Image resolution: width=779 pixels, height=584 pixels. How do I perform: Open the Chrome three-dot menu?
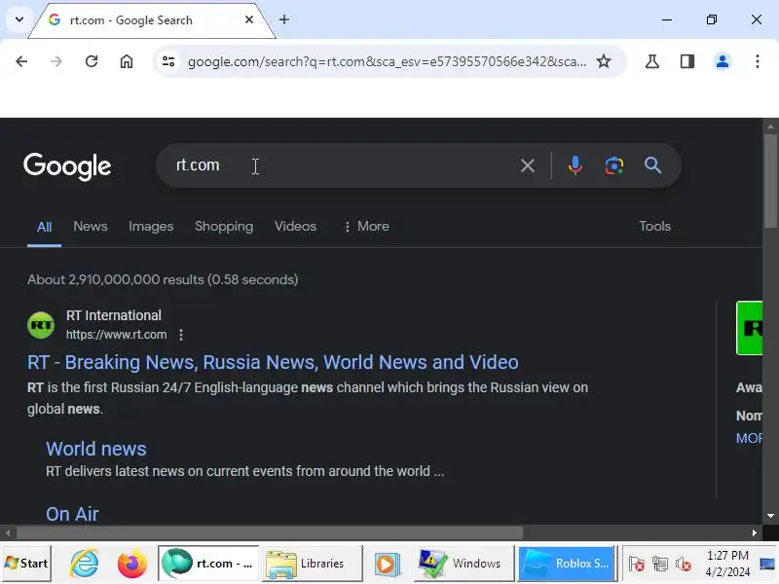758,61
